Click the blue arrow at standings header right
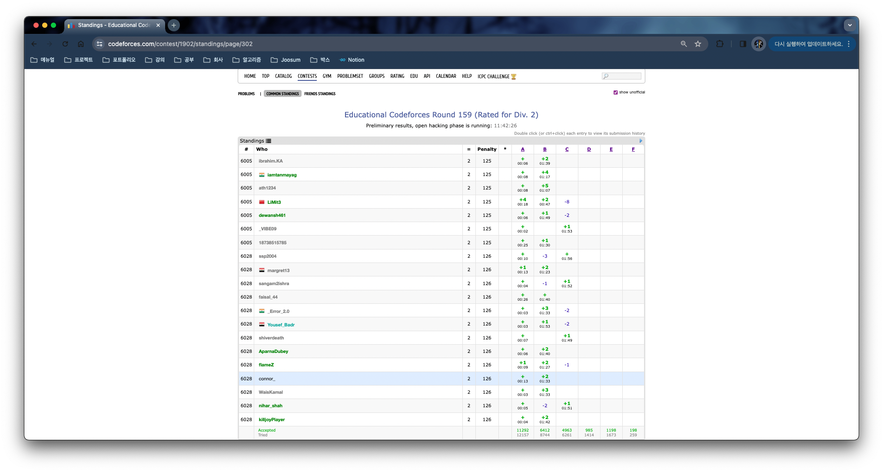883x472 pixels. (641, 141)
